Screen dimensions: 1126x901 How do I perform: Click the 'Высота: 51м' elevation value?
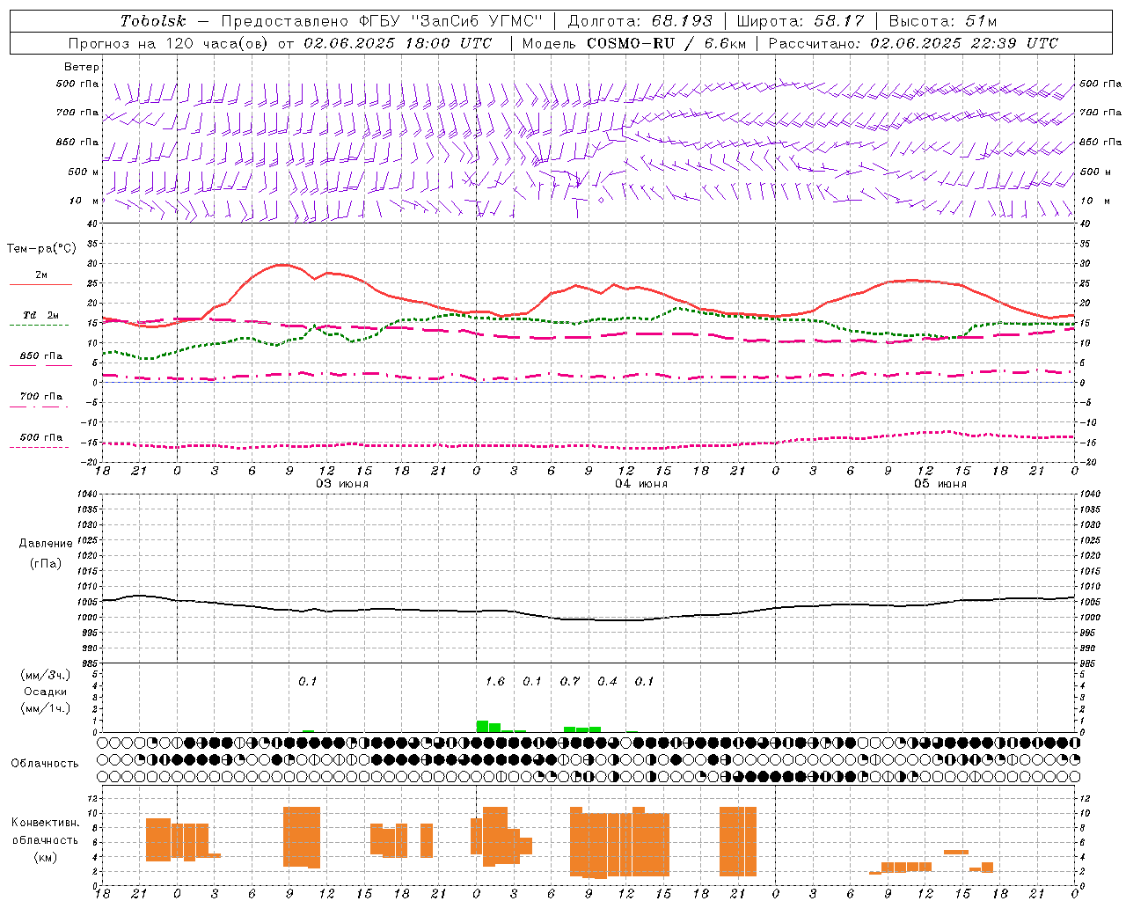coord(943,21)
